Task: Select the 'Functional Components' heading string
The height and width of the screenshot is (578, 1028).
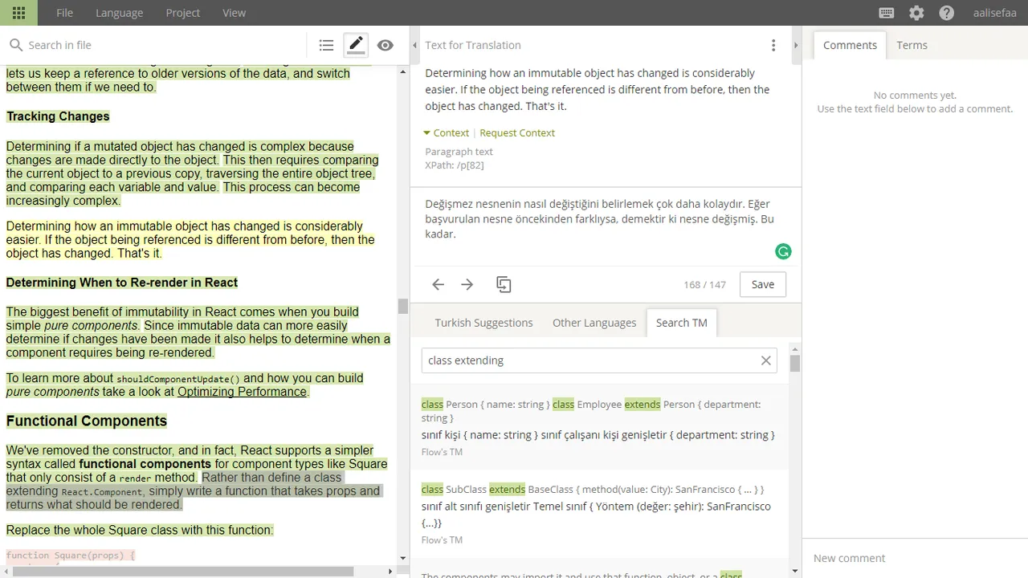Action: (87, 421)
